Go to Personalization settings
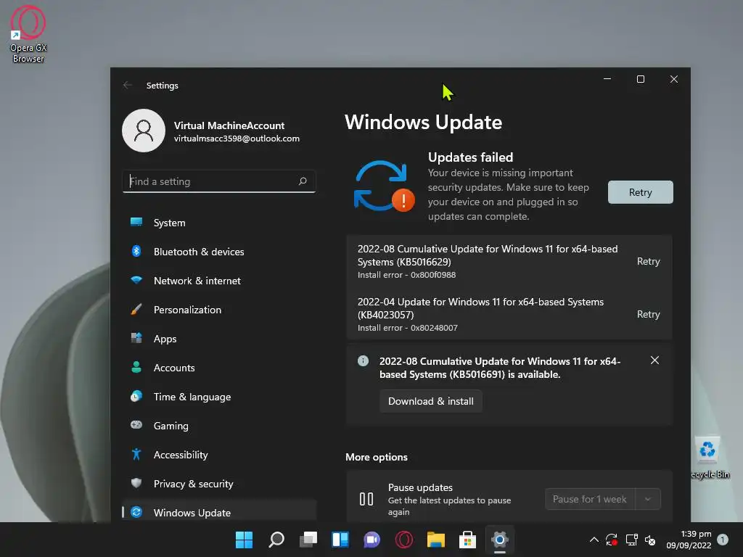The width and height of the screenshot is (743, 557). point(219,309)
